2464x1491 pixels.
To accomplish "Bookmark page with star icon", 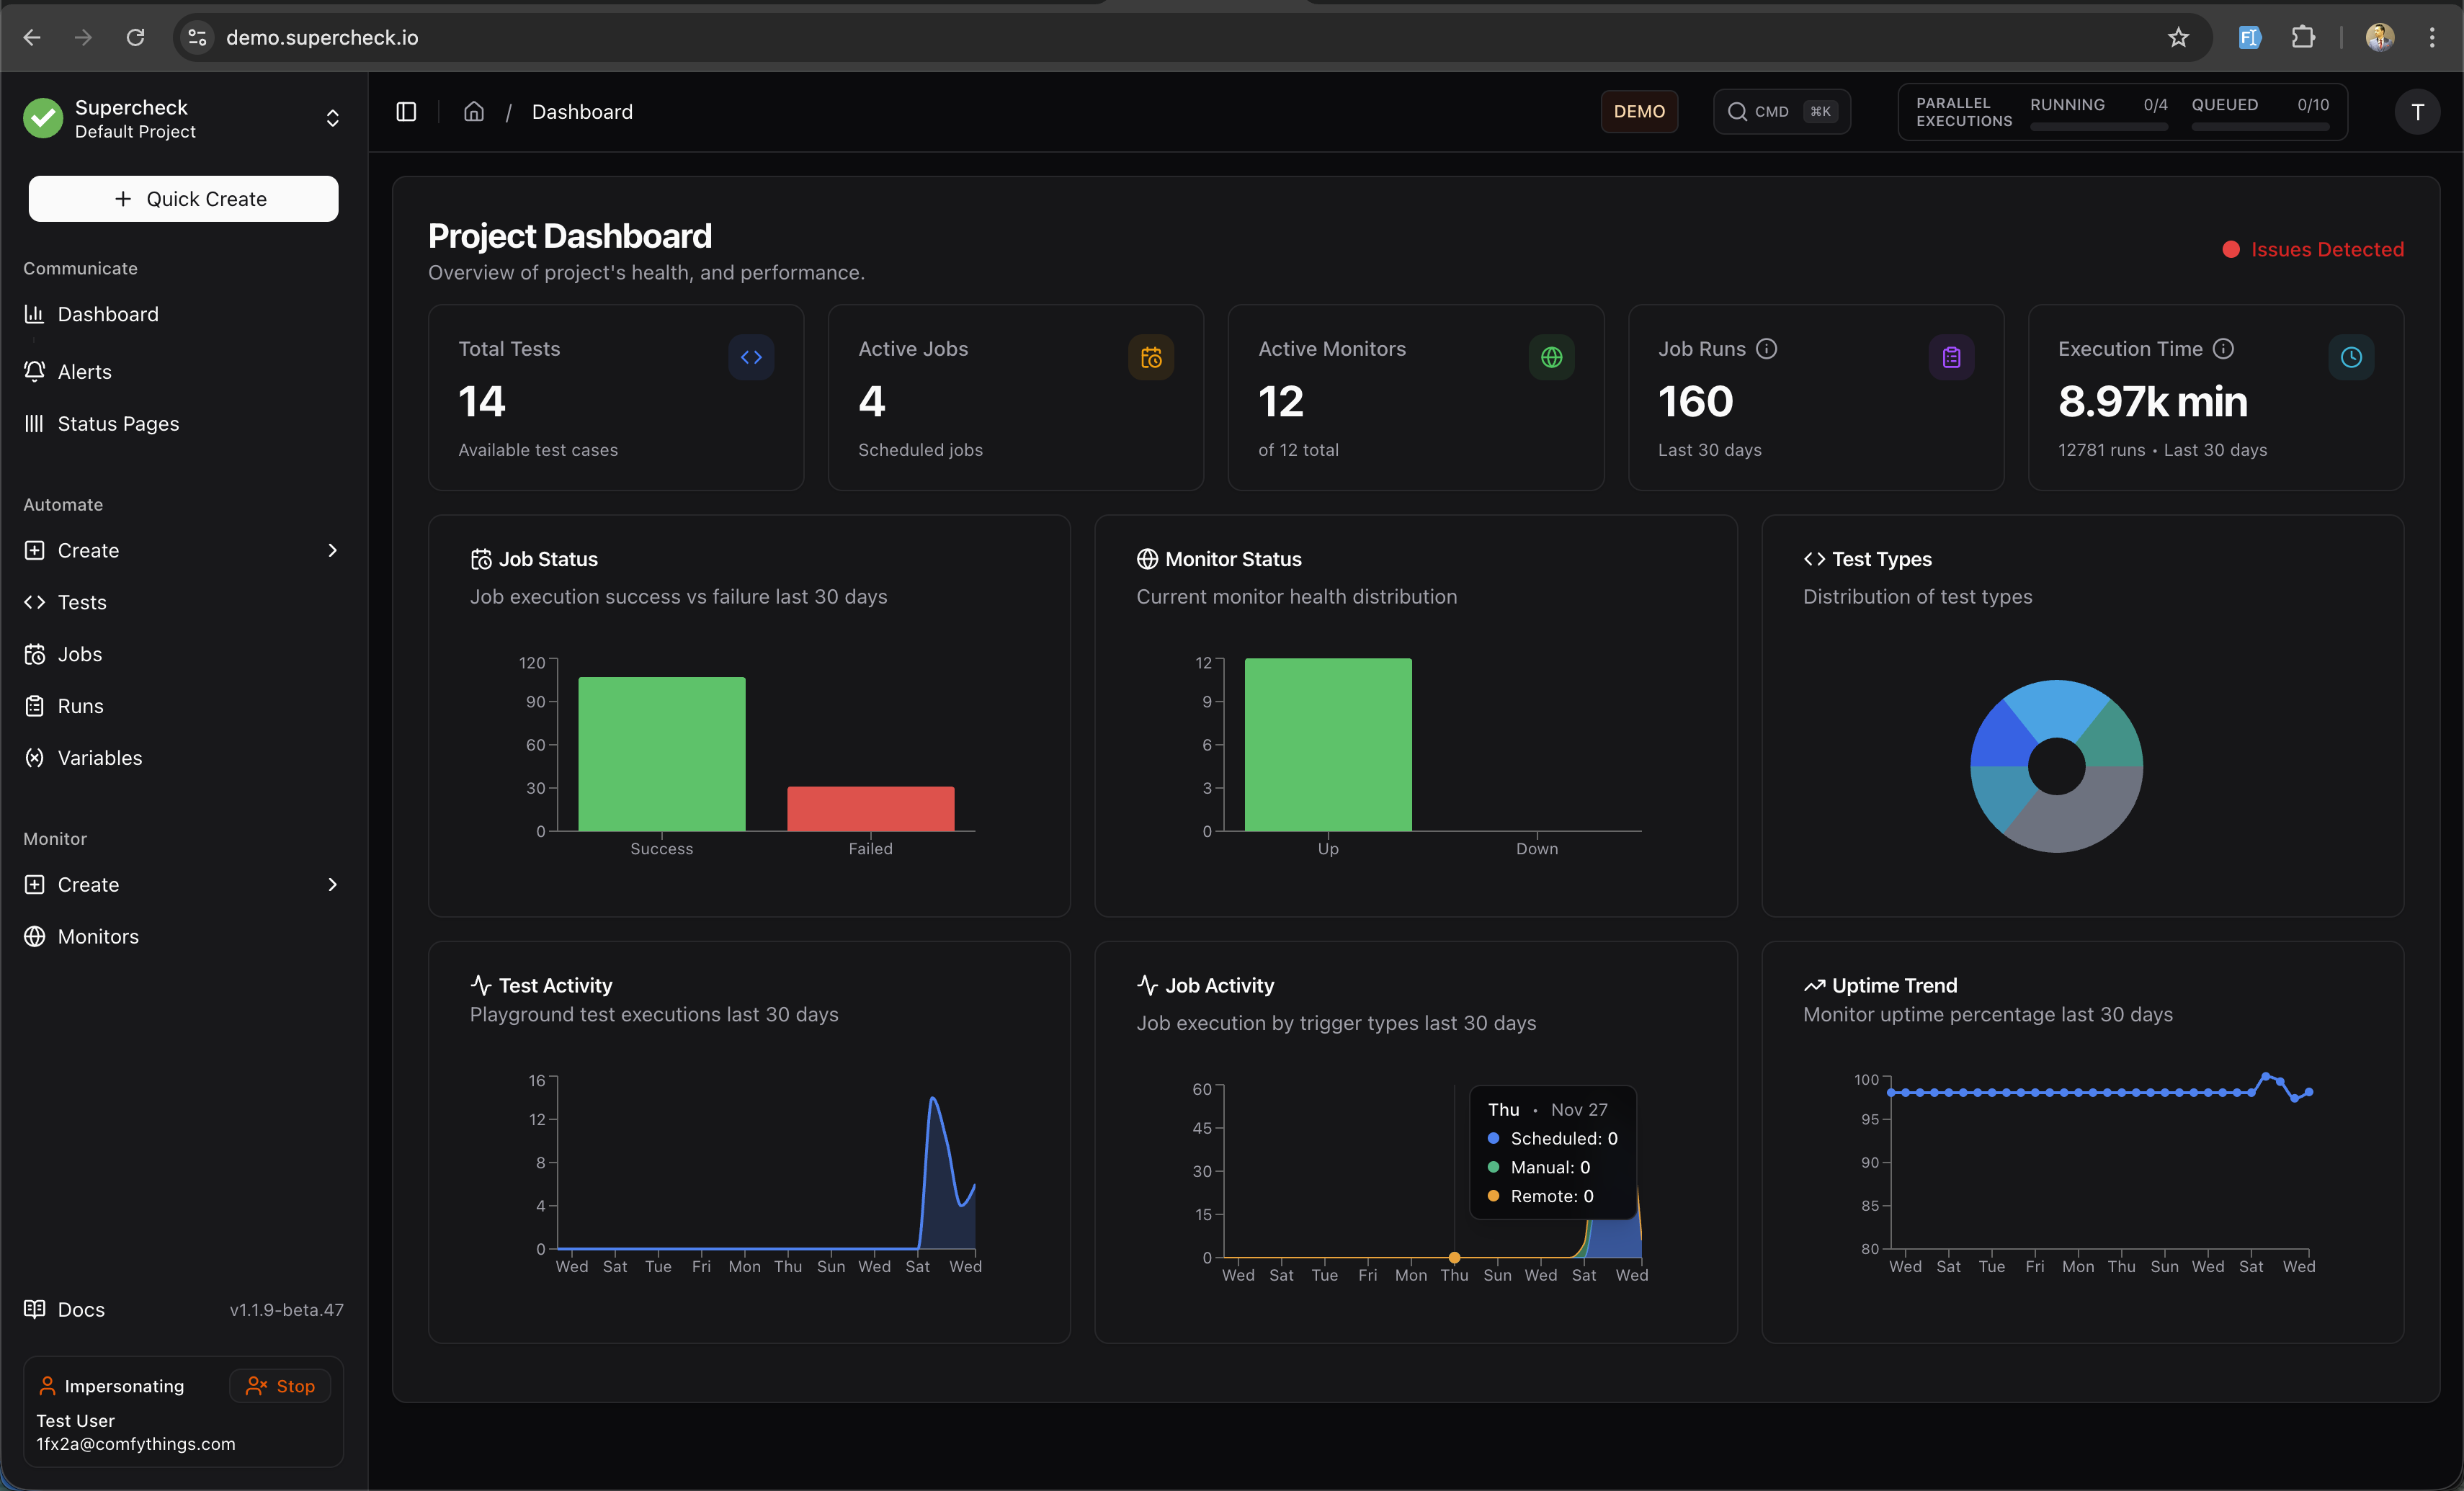I will (2178, 37).
